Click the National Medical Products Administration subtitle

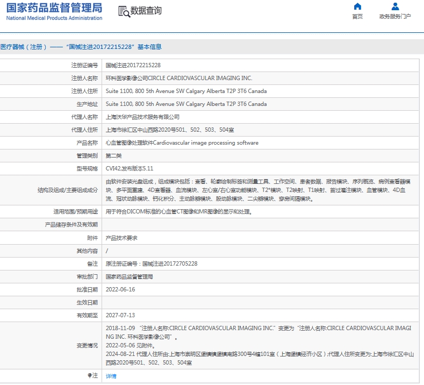[54, 18]
